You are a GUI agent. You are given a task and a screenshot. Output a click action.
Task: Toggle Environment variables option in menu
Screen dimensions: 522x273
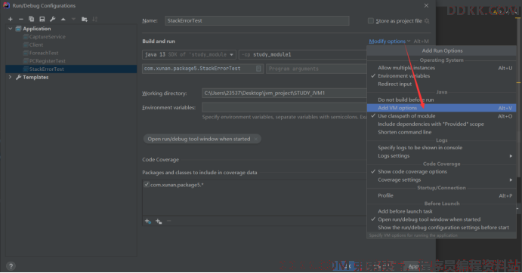click(441, 76)
